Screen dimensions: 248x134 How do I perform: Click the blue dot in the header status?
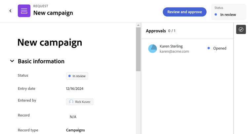(216, 15)
